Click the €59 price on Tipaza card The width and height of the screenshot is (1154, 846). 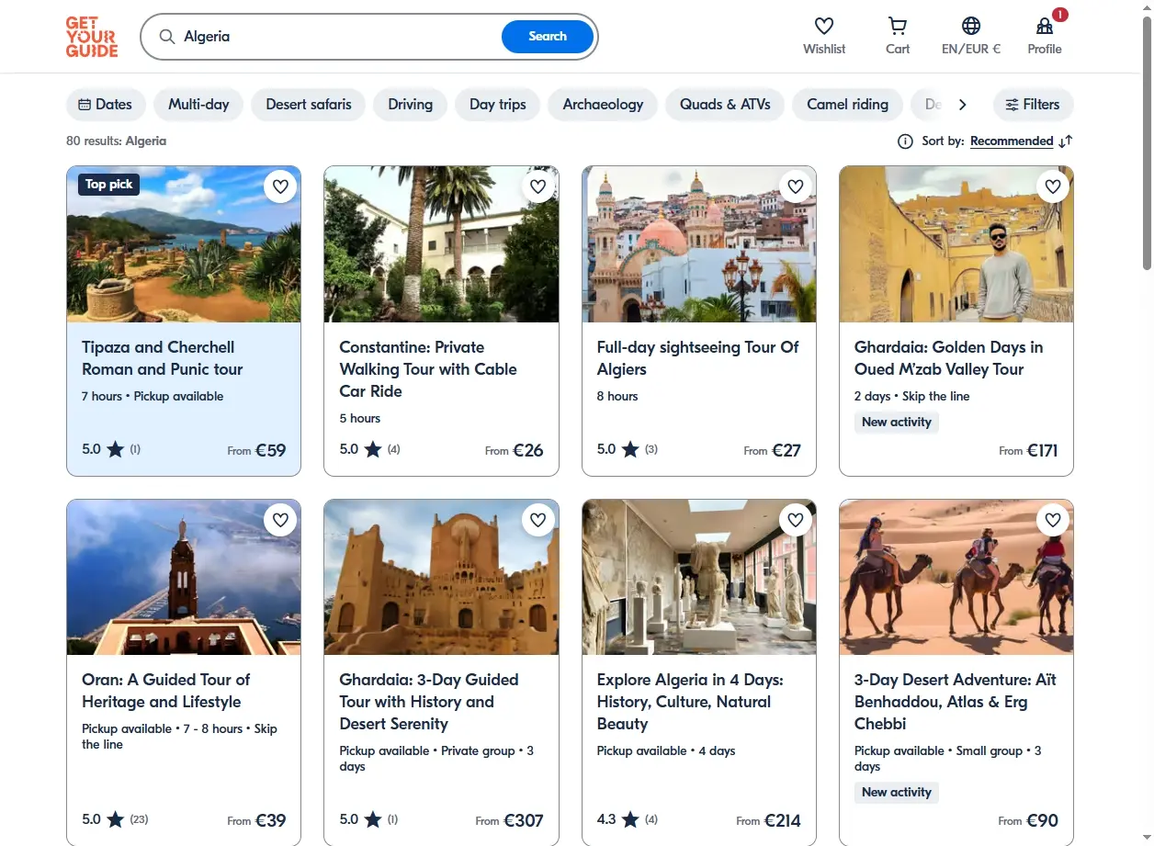pyautogui.click(x=270, y=450)
